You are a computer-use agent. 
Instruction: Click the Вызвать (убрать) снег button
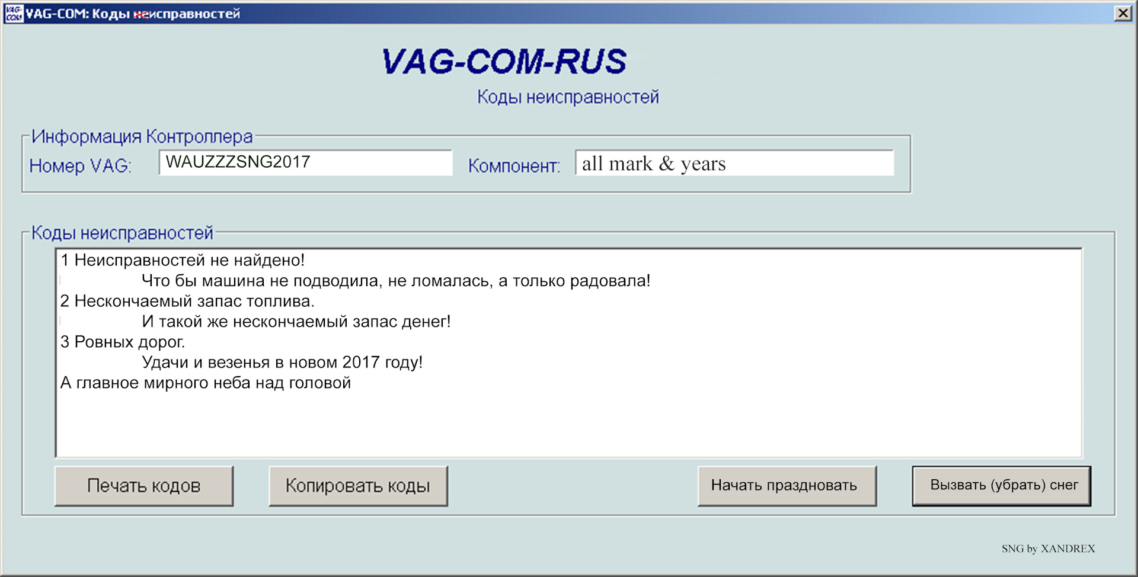[x=1002, y=486]
